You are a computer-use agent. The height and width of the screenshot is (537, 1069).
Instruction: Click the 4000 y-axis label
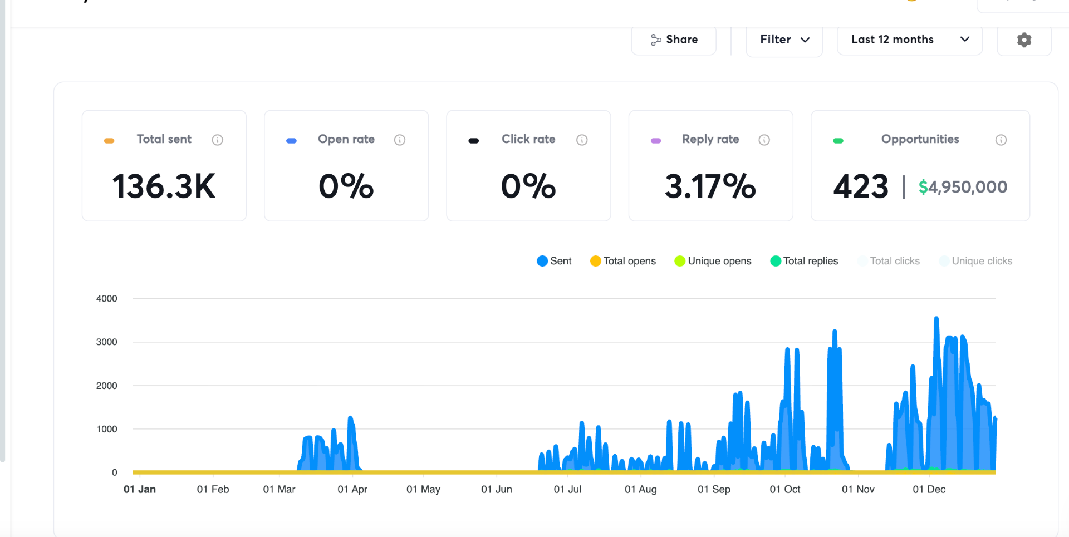coord(106,299)
